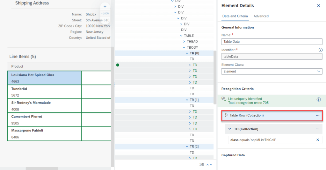Click the zoom in plus icon

(x=105, y=6)
